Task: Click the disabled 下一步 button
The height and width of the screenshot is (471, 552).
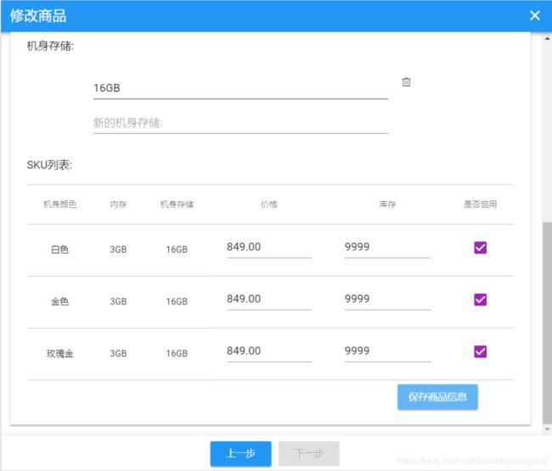Action: (x=309, y=453)
